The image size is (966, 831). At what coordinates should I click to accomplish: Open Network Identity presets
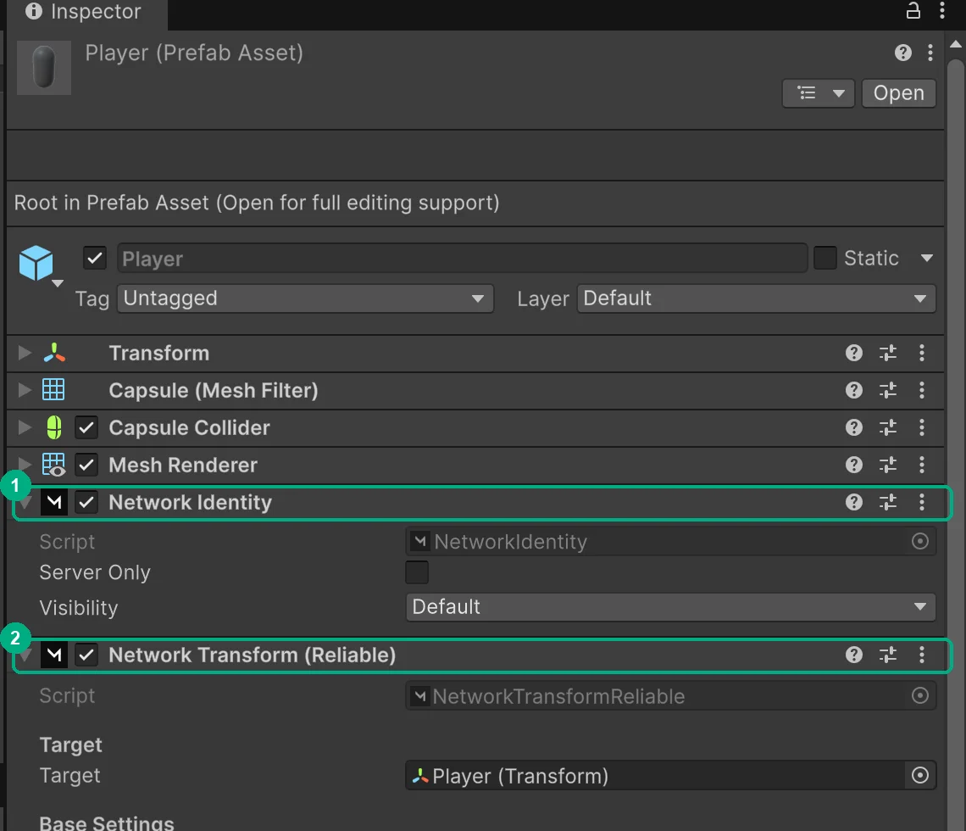click(x=888, y=503)
